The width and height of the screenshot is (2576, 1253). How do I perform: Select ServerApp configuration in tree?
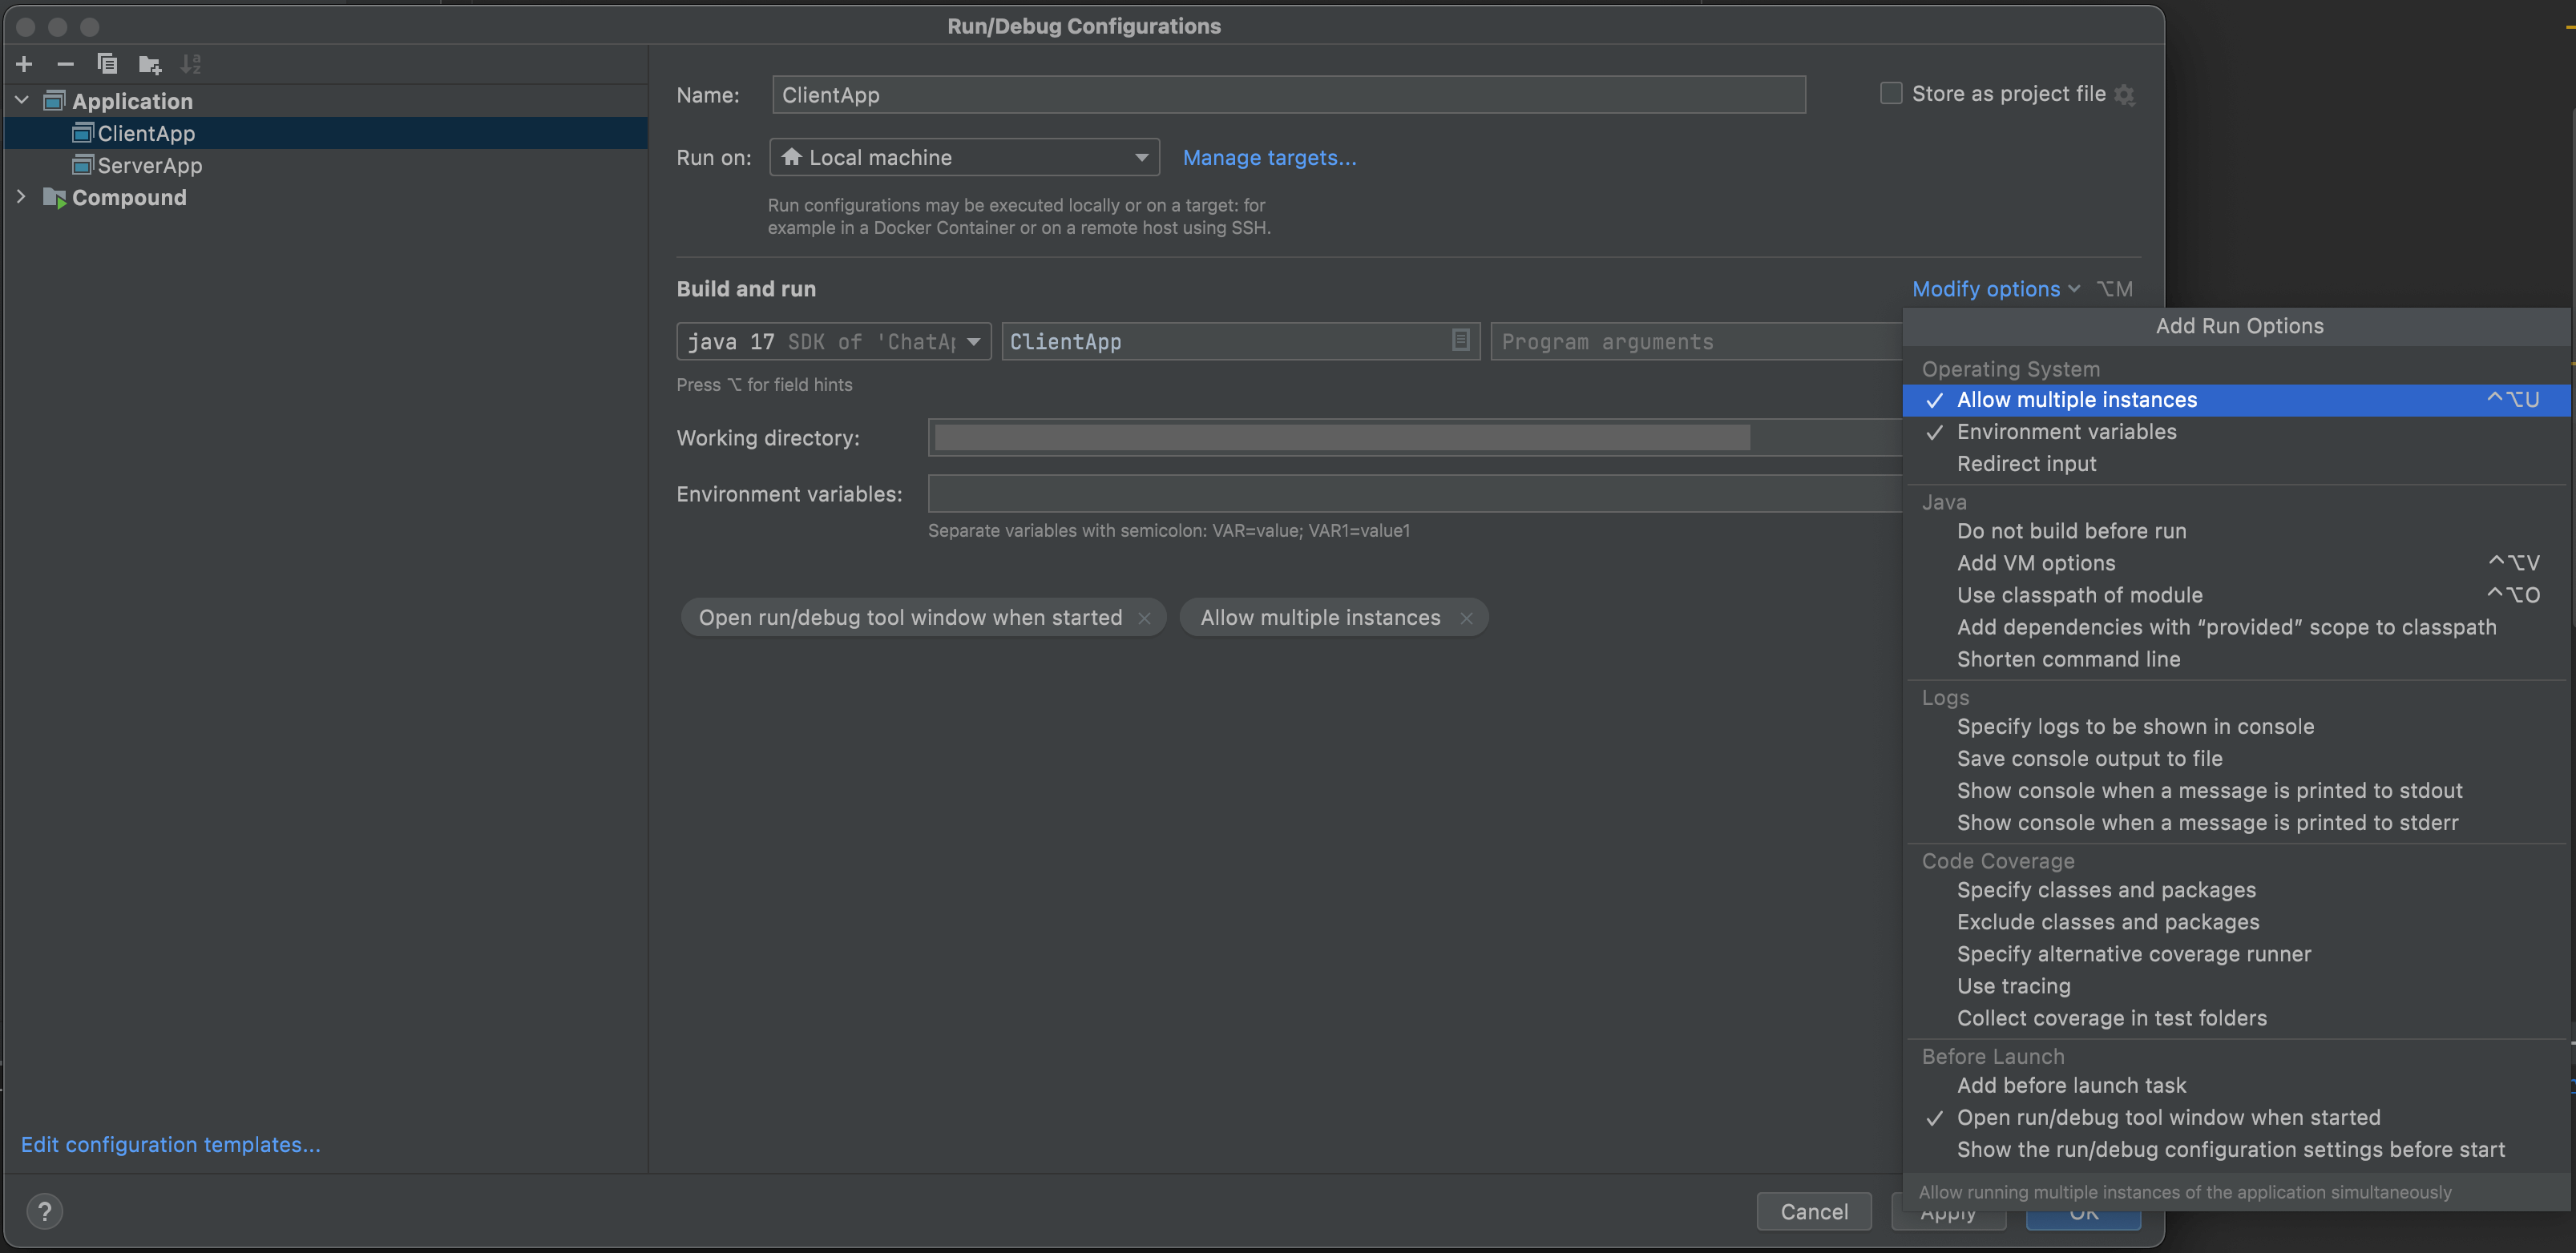[326, 165]
